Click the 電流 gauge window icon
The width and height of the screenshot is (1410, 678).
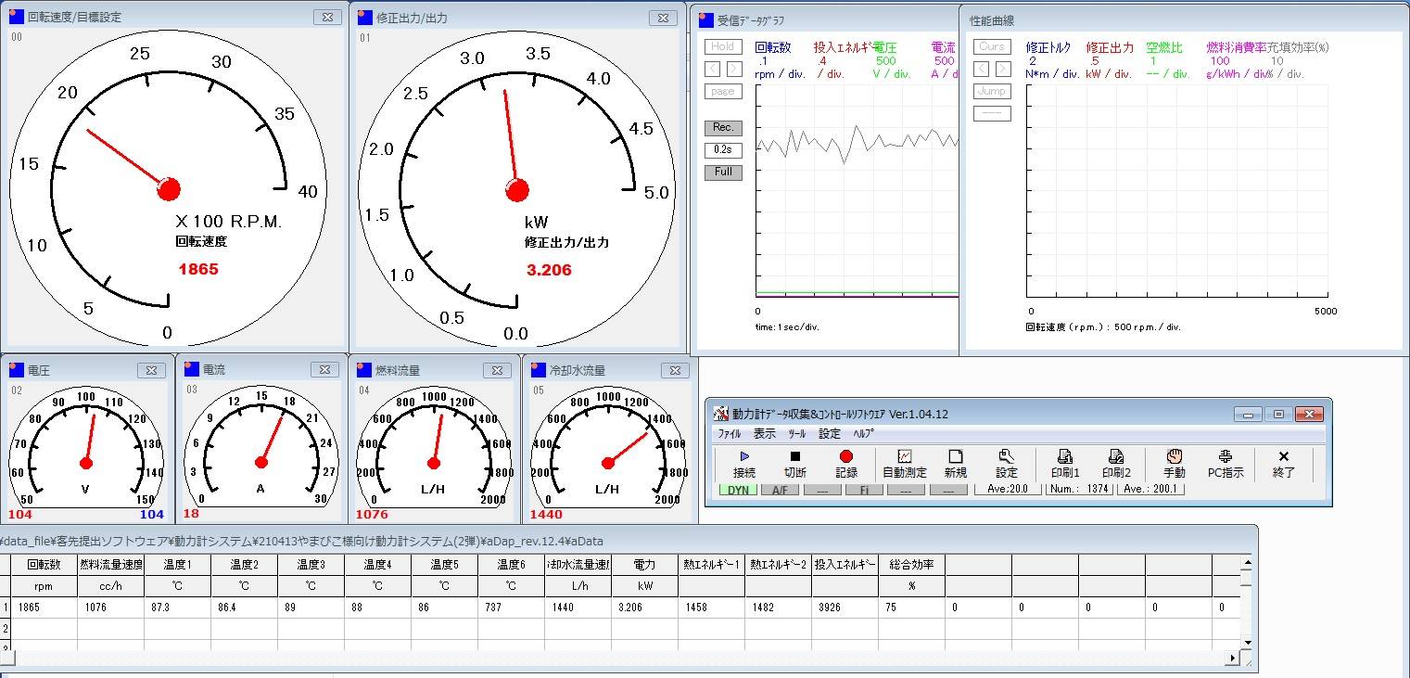(191, 369)
